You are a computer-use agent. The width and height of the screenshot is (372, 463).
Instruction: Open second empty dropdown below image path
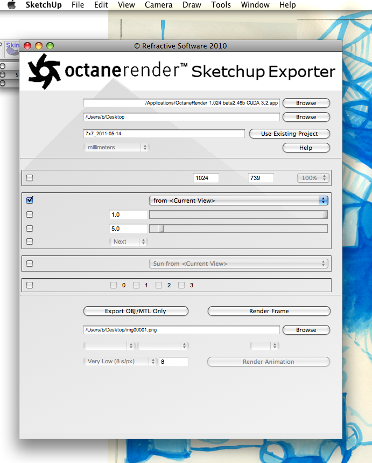(163, 346)
